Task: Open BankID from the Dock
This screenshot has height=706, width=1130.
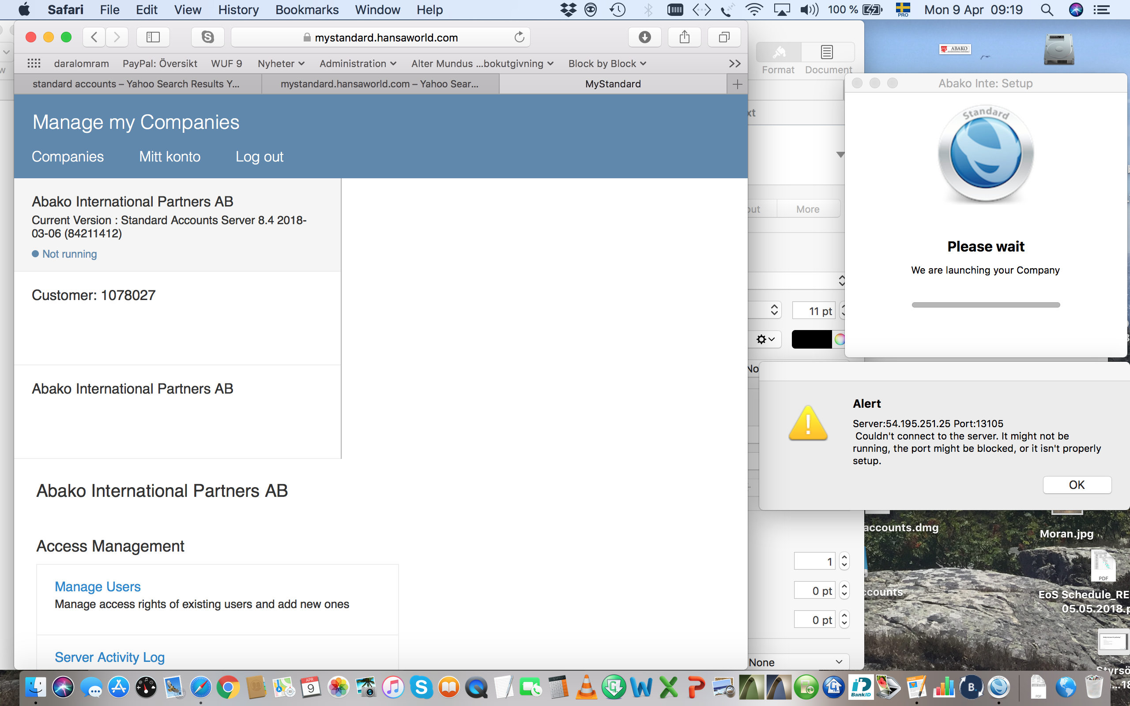Action: (x=861, y=687)
